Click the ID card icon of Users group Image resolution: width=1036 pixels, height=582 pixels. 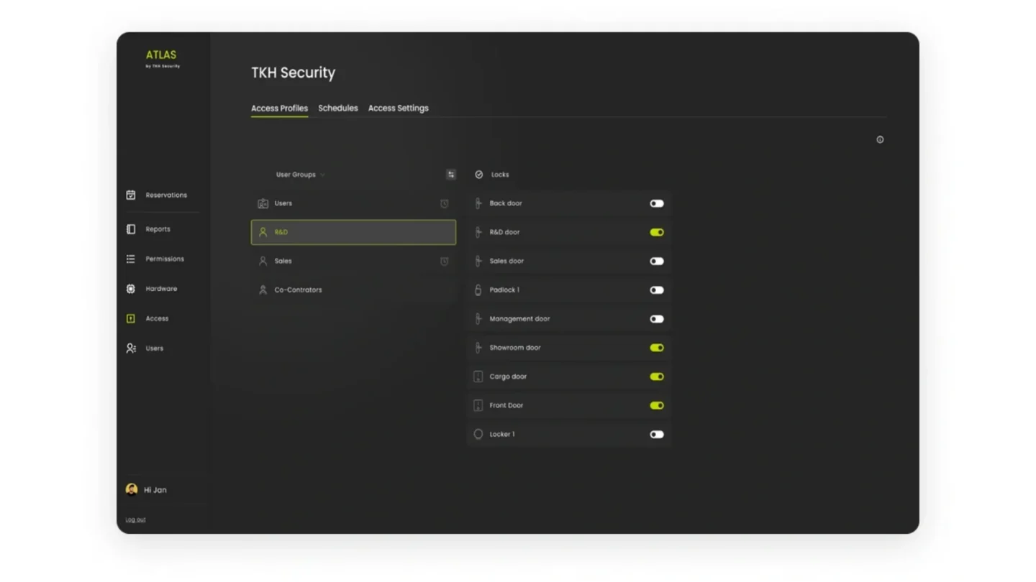(263, 203)
